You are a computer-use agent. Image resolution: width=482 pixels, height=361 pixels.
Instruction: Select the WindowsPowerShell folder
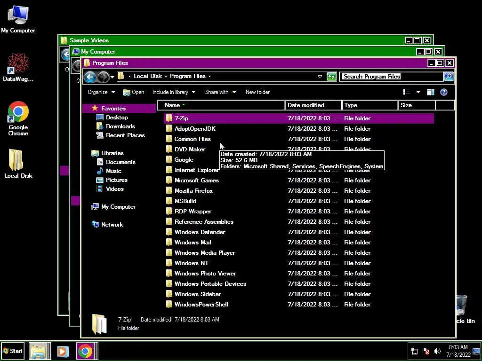coord(201,305)
